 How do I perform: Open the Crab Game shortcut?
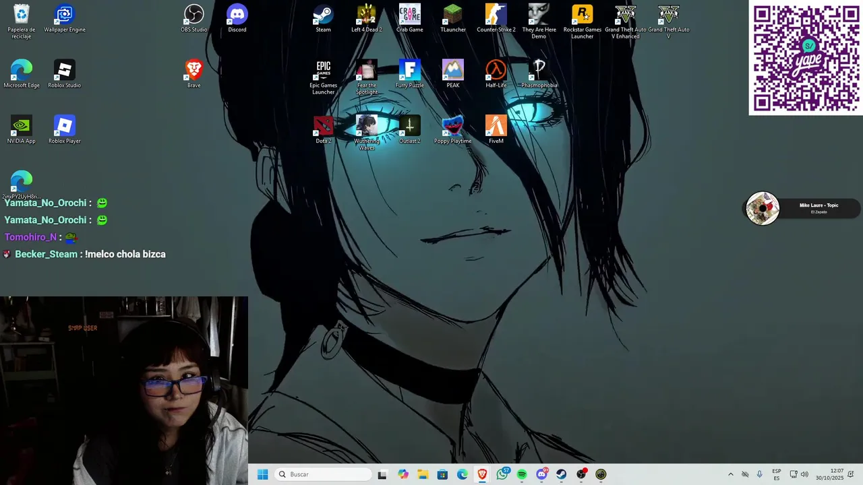410,18
